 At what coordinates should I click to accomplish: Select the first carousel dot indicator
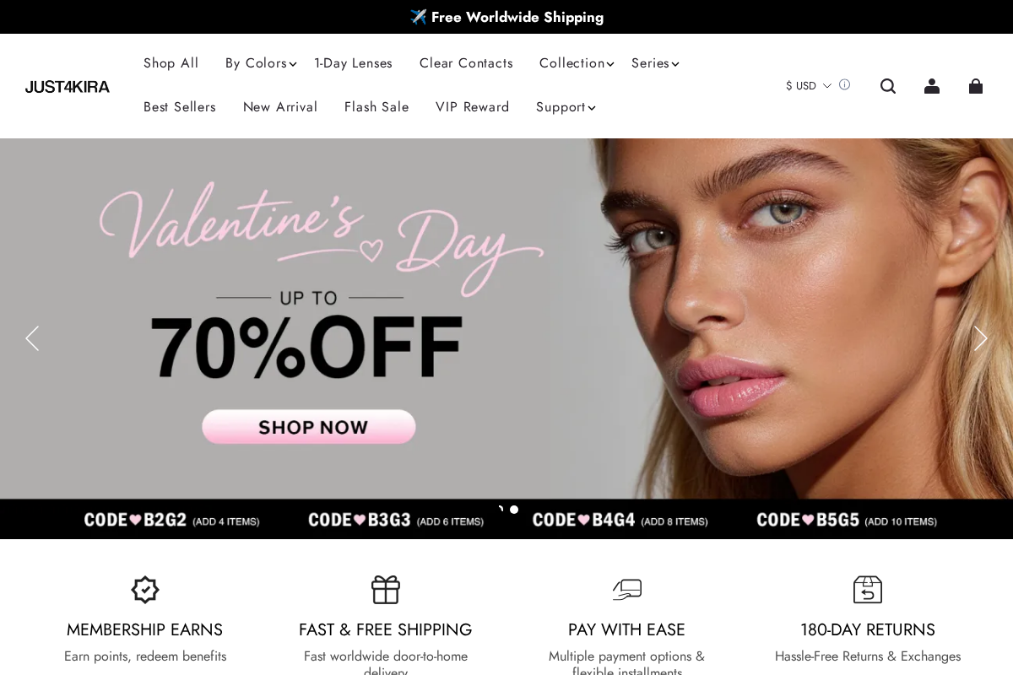pyautogui.click(x=501, y=509)
